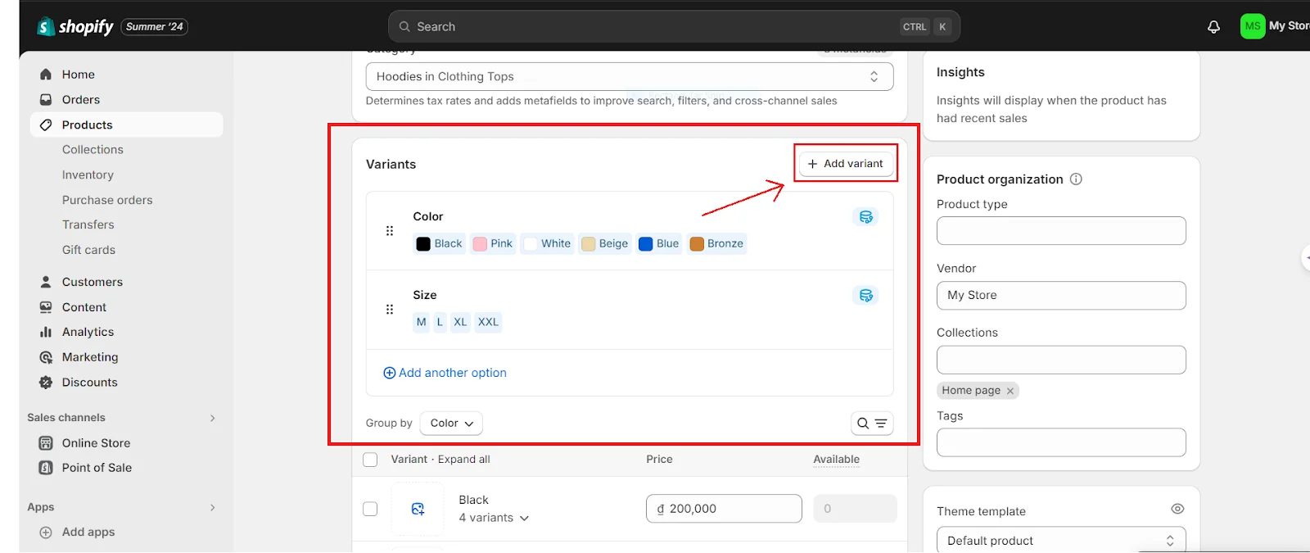1310x553 pixels.
Task: Click the Product type field
Action: coord(1061,230)
